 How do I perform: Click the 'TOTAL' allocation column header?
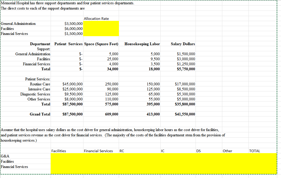[255, 151]
